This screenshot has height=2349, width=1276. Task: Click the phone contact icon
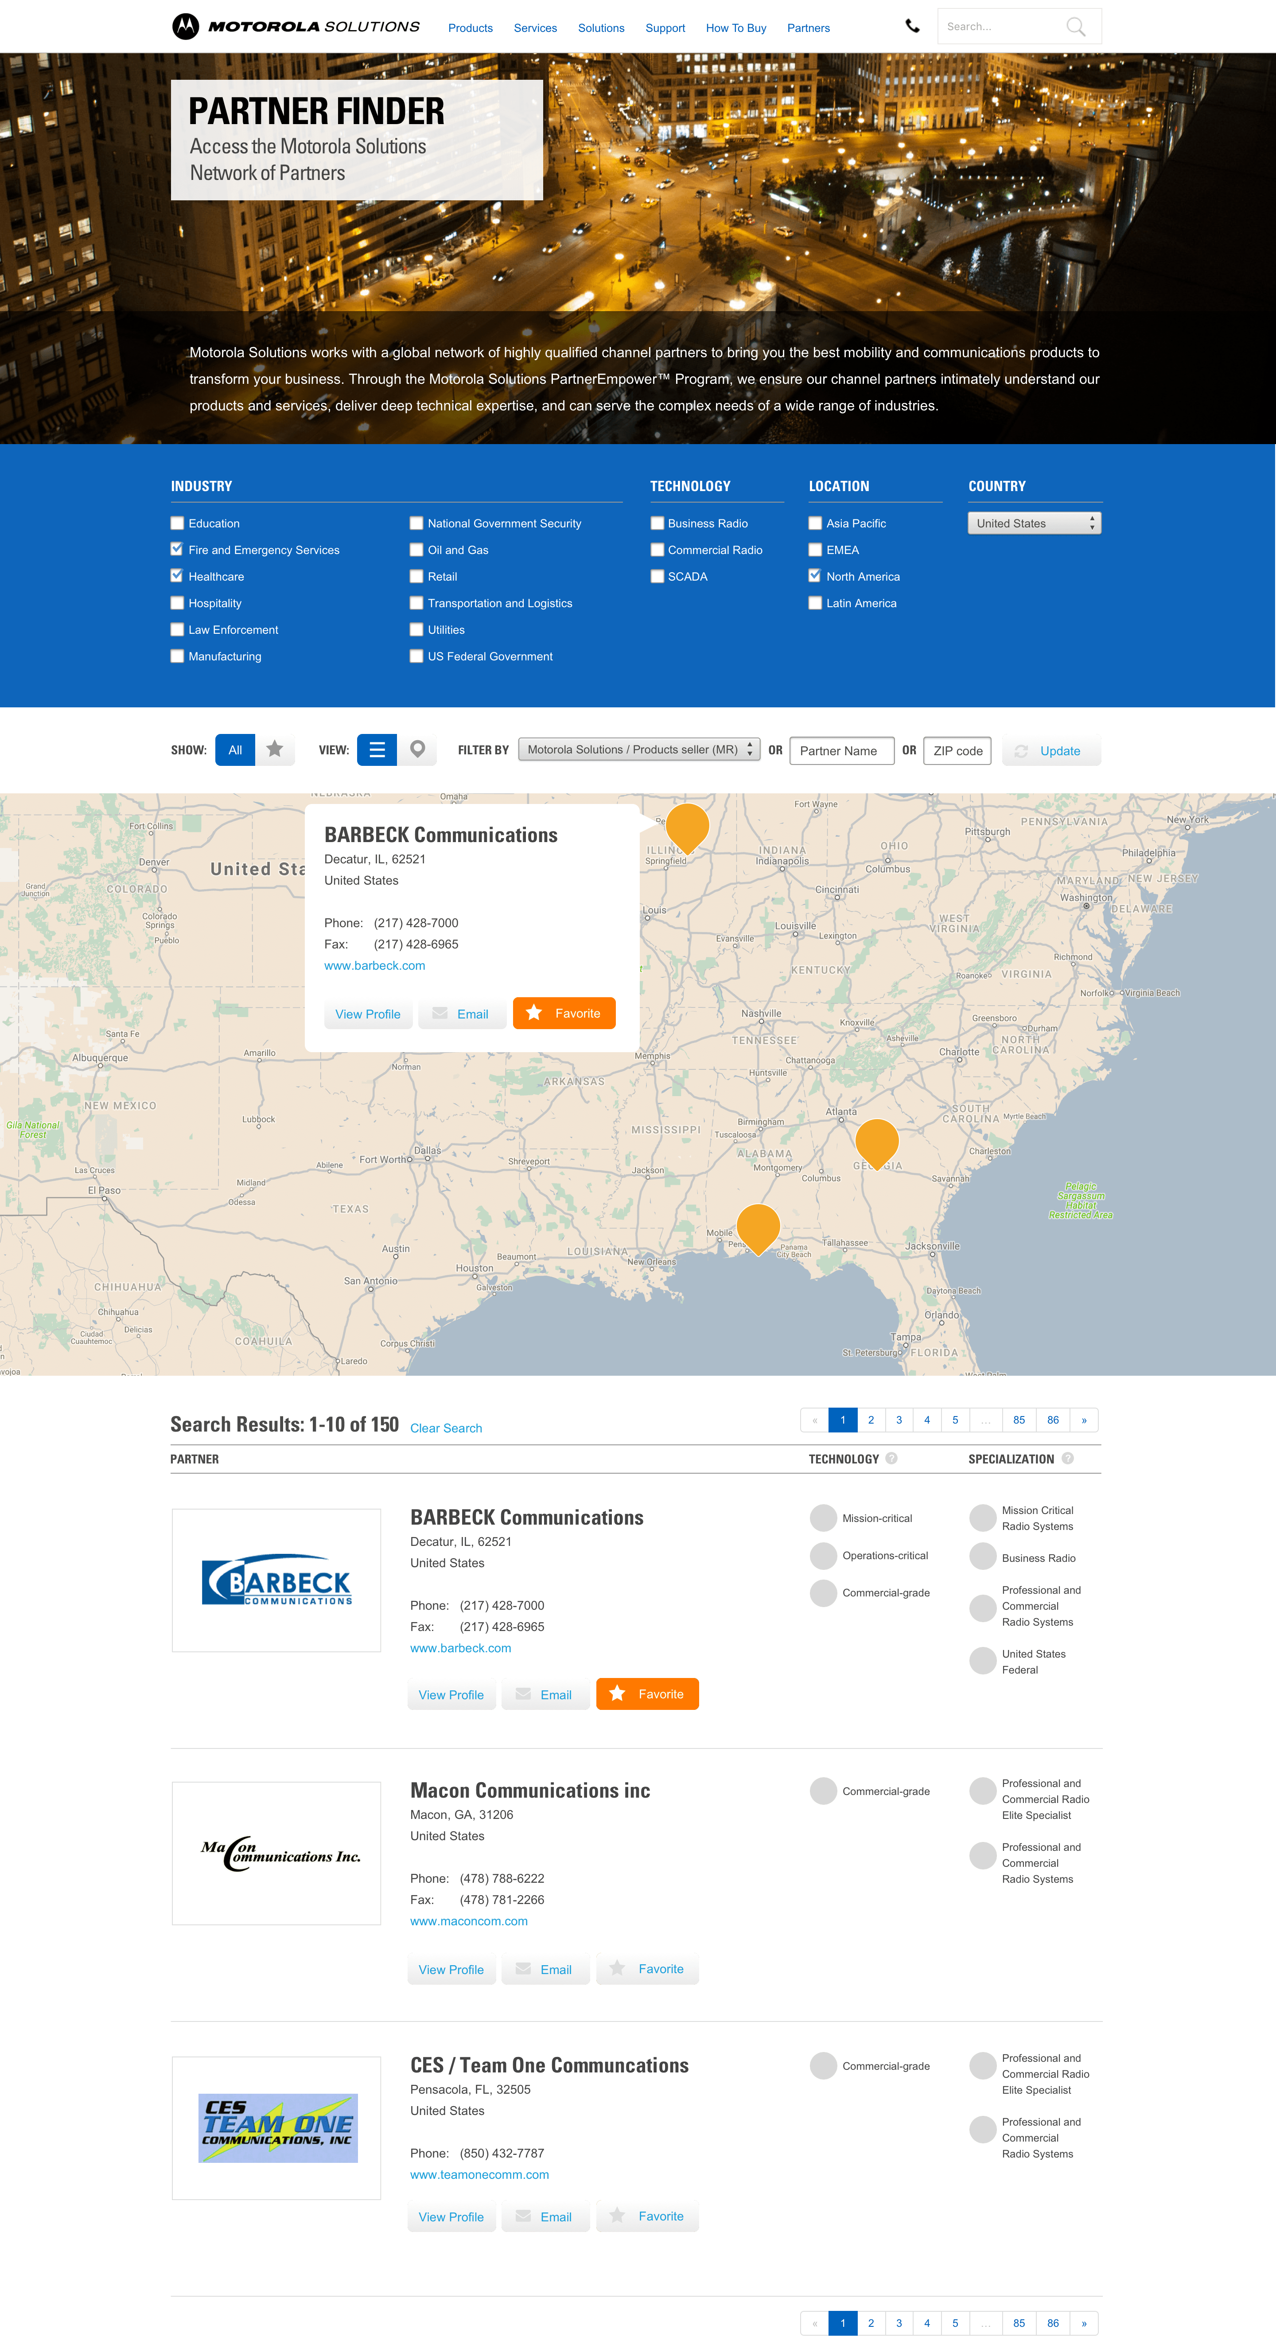[912, 27]
